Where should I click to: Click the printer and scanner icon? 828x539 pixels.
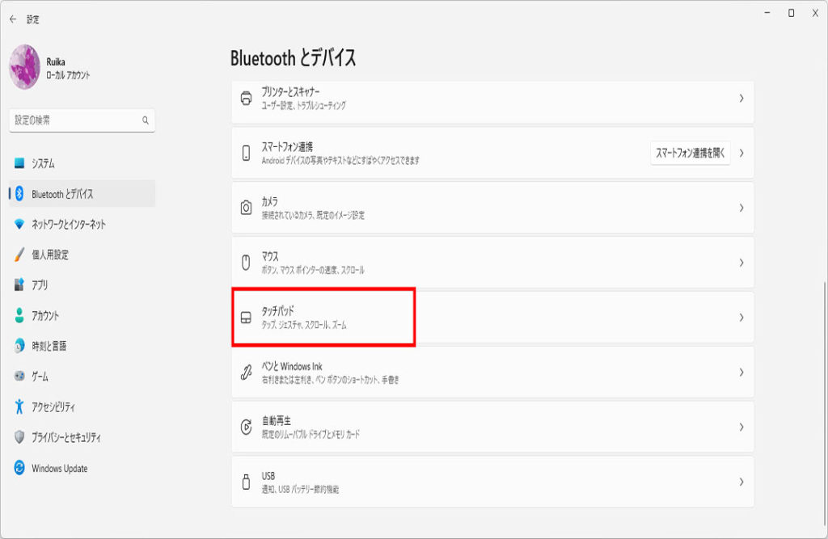pyautogui.click(x=247, y=99)
